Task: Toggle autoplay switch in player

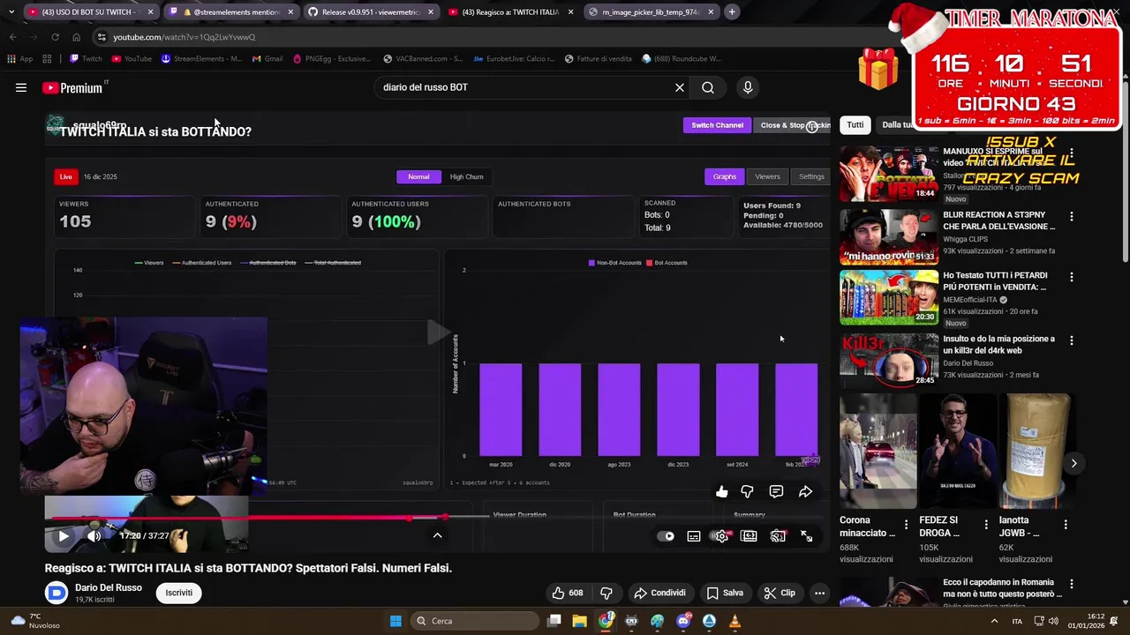Action: coord(666,535)
